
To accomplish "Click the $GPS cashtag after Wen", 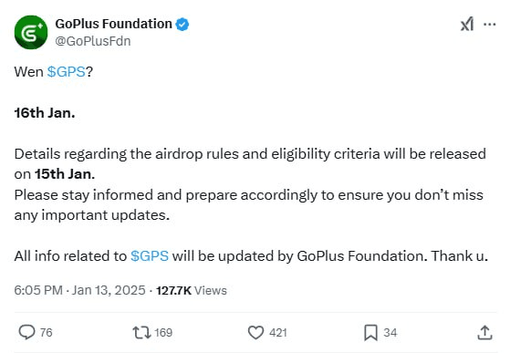I will (x=66, y=71).
